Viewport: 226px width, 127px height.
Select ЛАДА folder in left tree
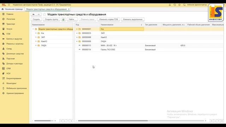click(44, 46)
